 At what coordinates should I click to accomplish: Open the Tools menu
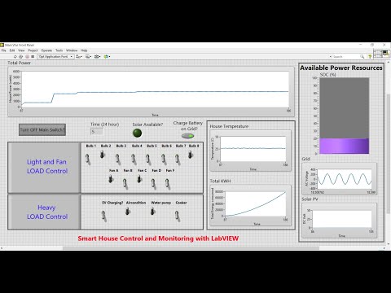point(59,50)
